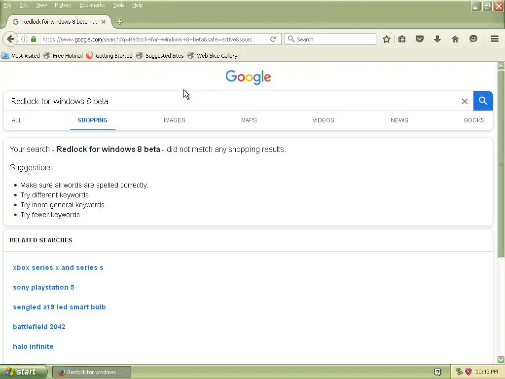The image size is (505, 379).
Task: Open related search sony playstation 5
Action: click(x=43, y=287)
